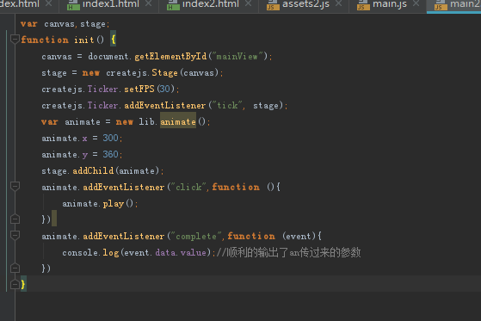Click the value 360 for animate.y
The width and height of the screenshot is (481, 321).
110,154
